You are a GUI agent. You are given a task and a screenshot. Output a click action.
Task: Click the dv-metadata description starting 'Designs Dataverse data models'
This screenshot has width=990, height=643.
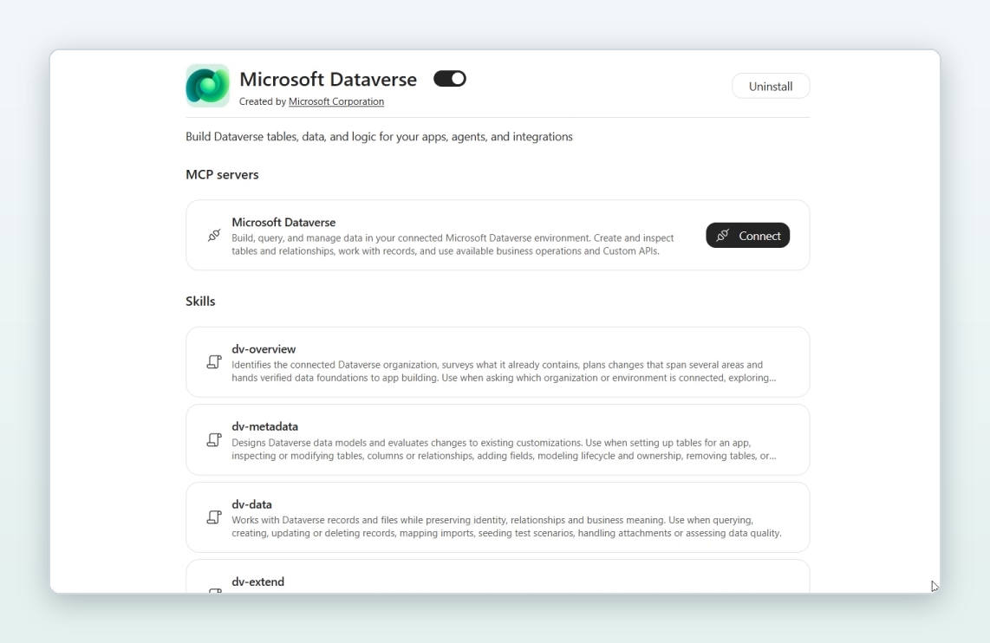click(504, 449)
